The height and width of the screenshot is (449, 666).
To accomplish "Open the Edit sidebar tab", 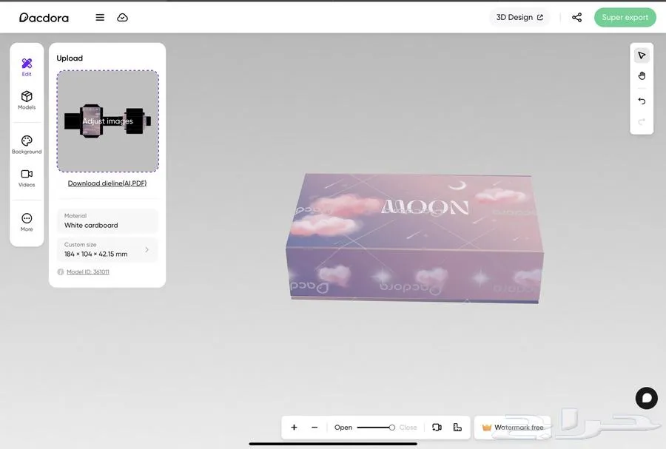I will (27, 67).
